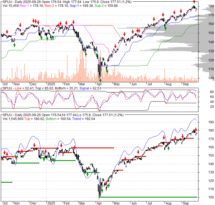Click the green arrow in early August, top chart
The height and width of the screenshot is (205, 215).
165,28
